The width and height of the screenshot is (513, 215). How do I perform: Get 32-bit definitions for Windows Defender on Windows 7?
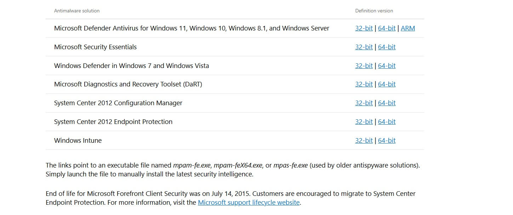point(364,66)
